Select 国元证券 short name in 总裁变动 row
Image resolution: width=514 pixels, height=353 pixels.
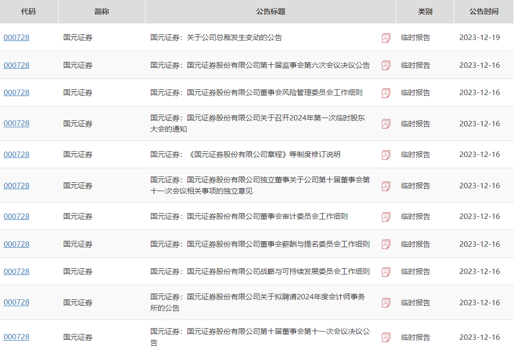click(x=78, y=38)
